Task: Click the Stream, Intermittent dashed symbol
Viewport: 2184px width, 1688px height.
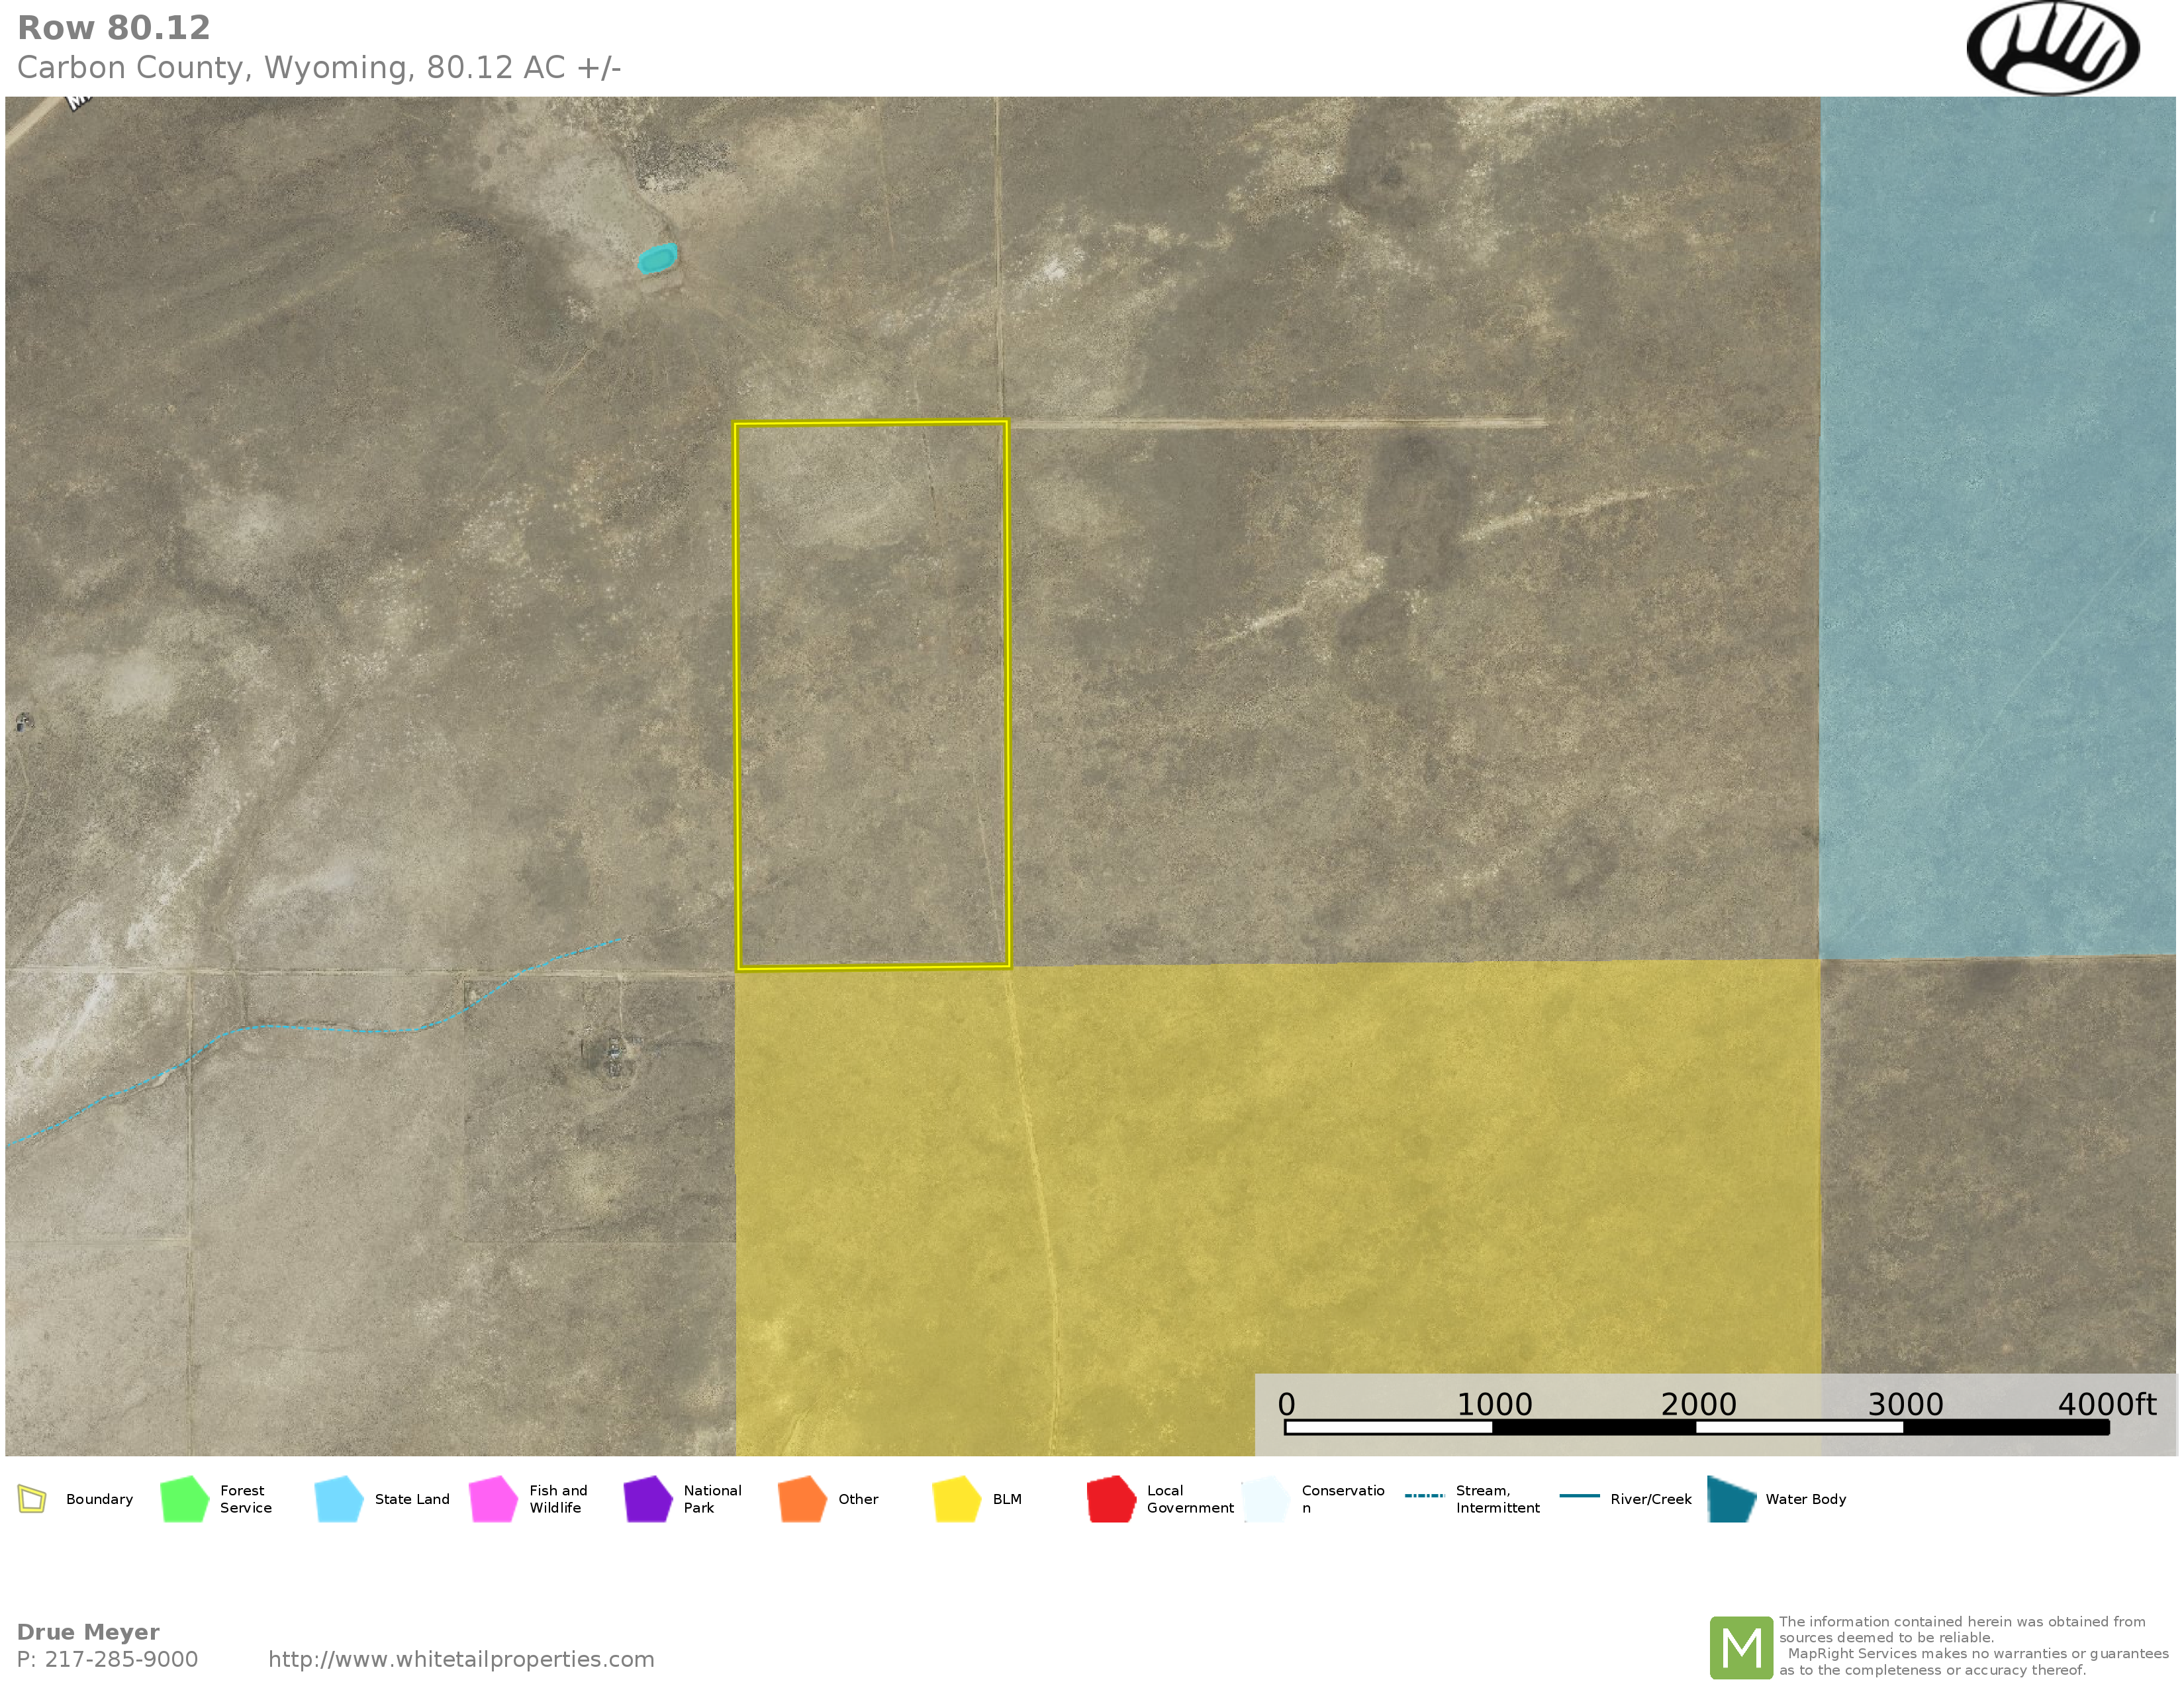Action: coord(1424,1496)
